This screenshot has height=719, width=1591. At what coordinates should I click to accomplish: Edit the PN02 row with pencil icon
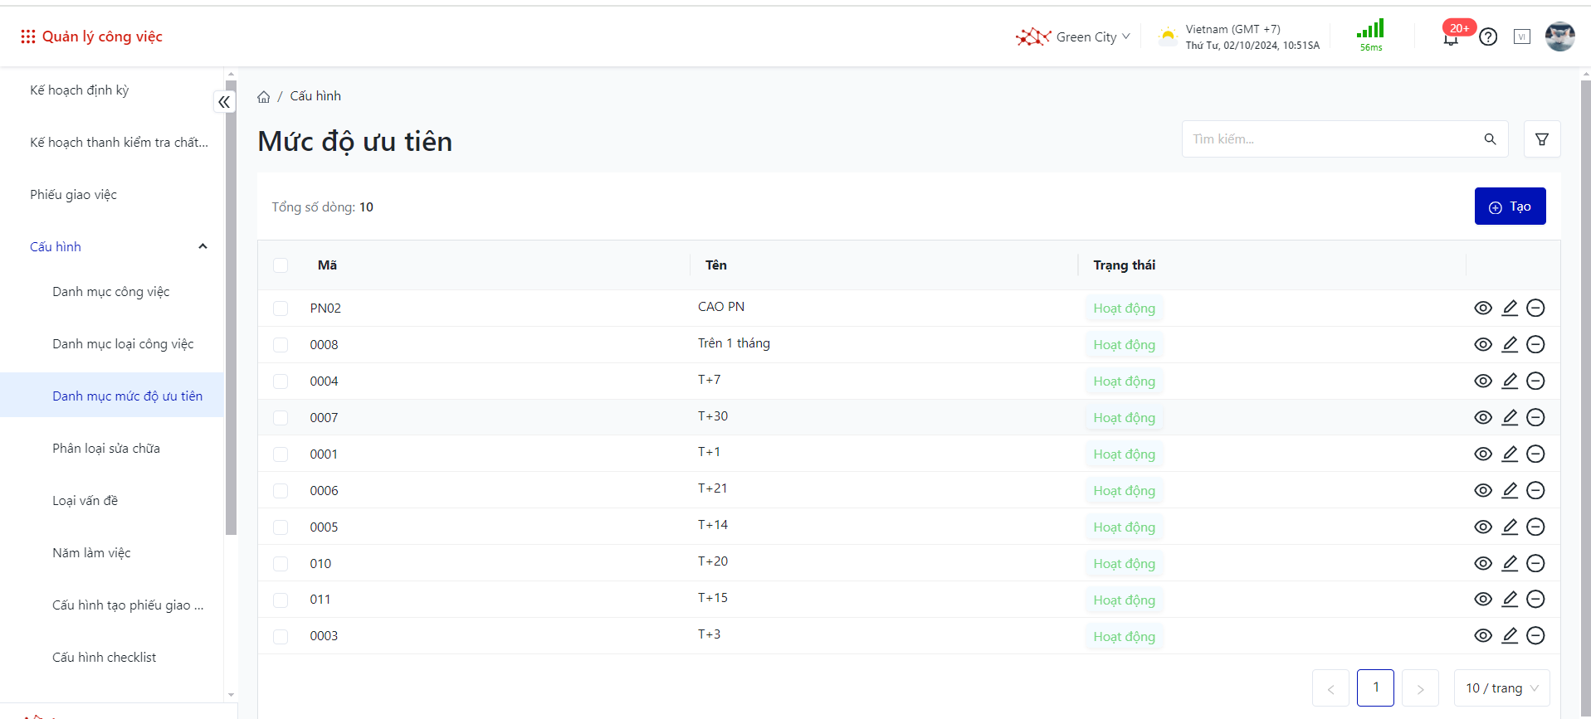[1510, 308]
